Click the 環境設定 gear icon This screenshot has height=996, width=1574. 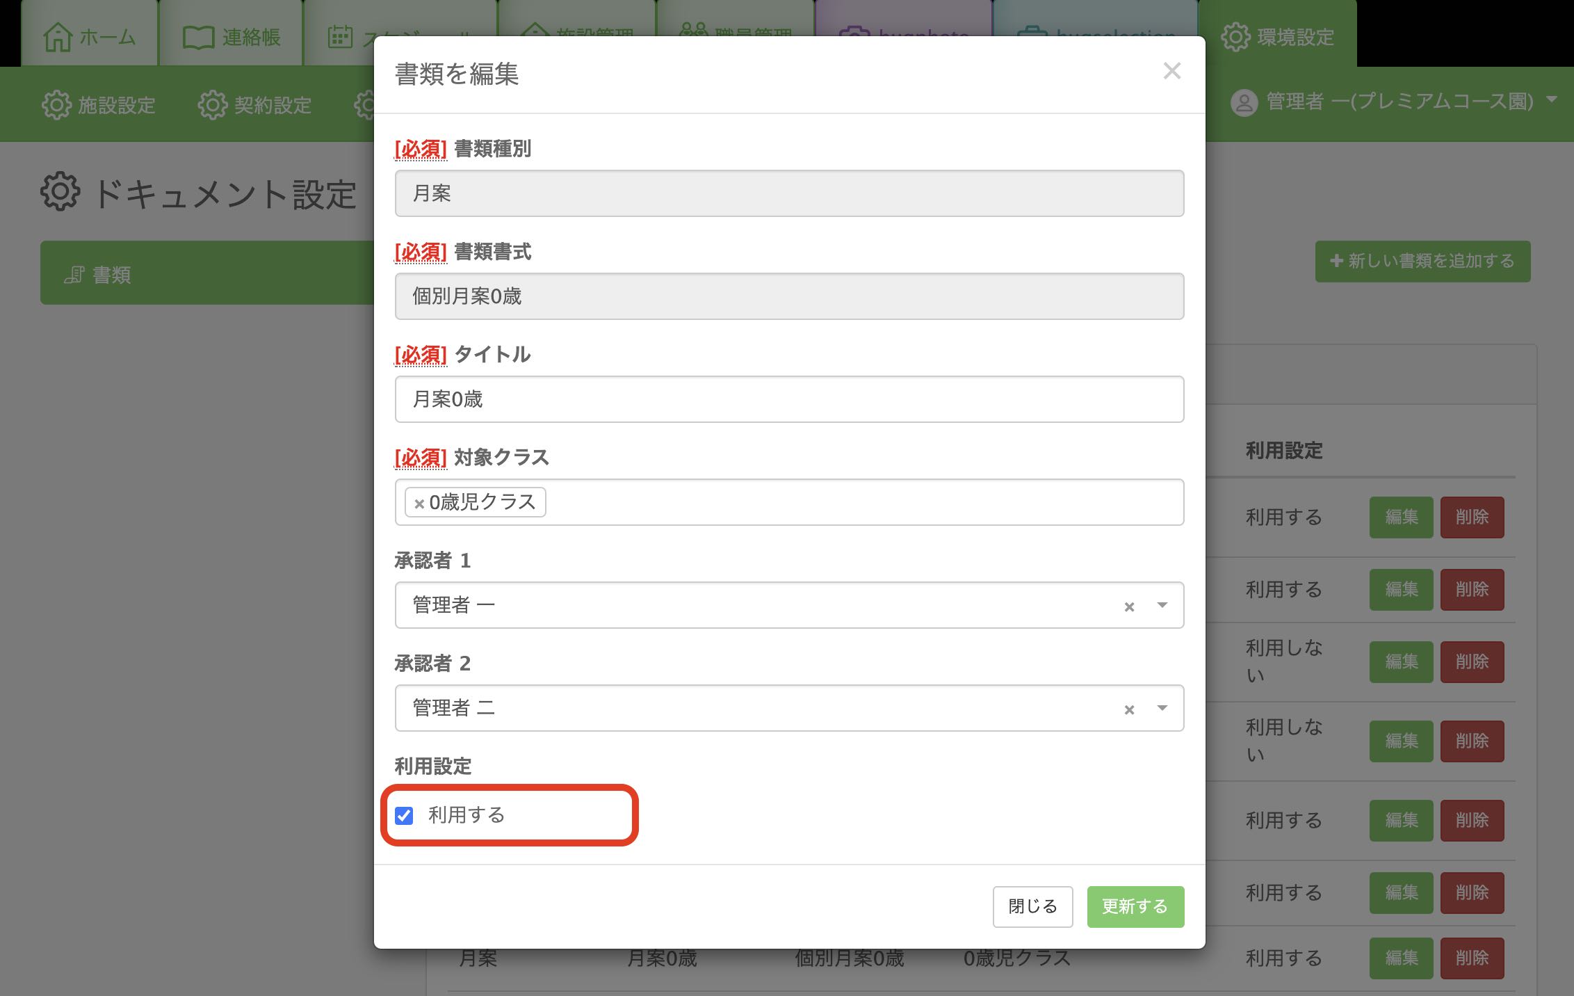pos(1235,38)
